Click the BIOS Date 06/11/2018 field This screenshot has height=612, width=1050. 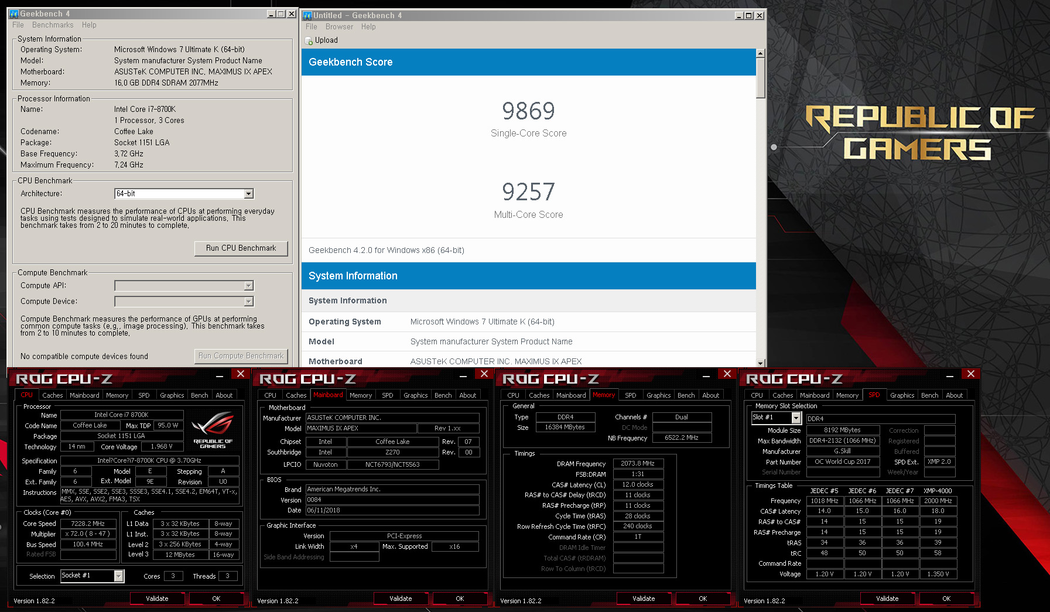[x=392, y=510]
